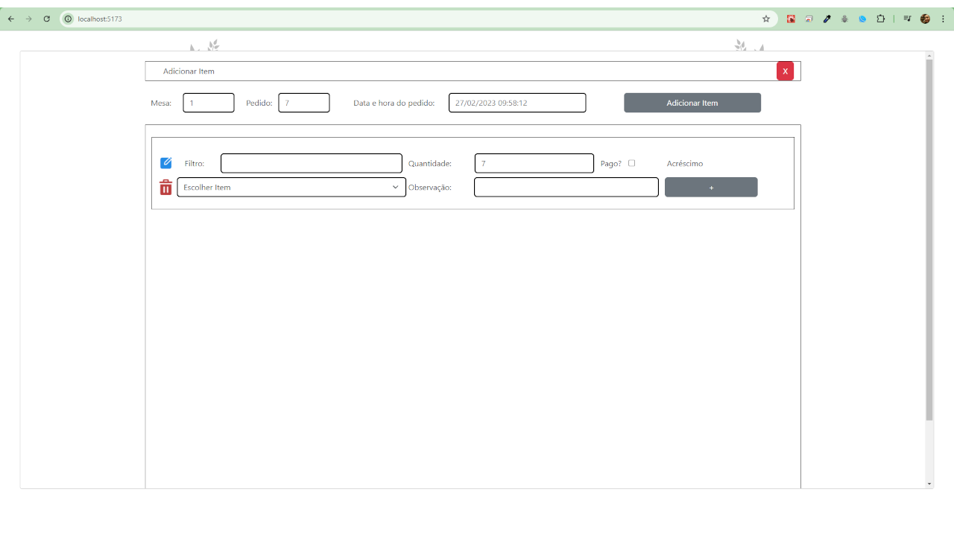Focus the Filtro text field

(311, 163)
